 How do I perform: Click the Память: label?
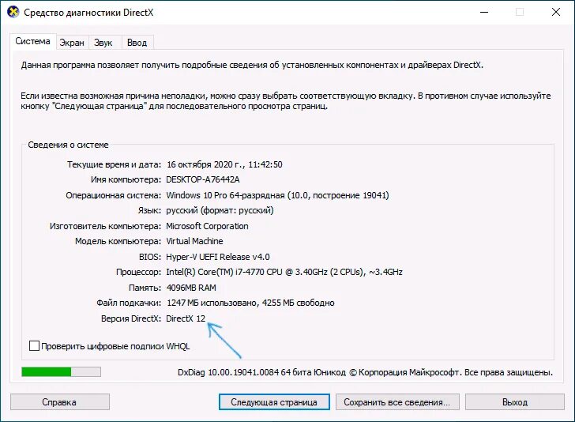(145, 288)
